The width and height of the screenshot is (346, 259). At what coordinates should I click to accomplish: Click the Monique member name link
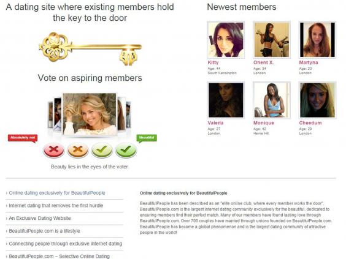coord(263,123)
